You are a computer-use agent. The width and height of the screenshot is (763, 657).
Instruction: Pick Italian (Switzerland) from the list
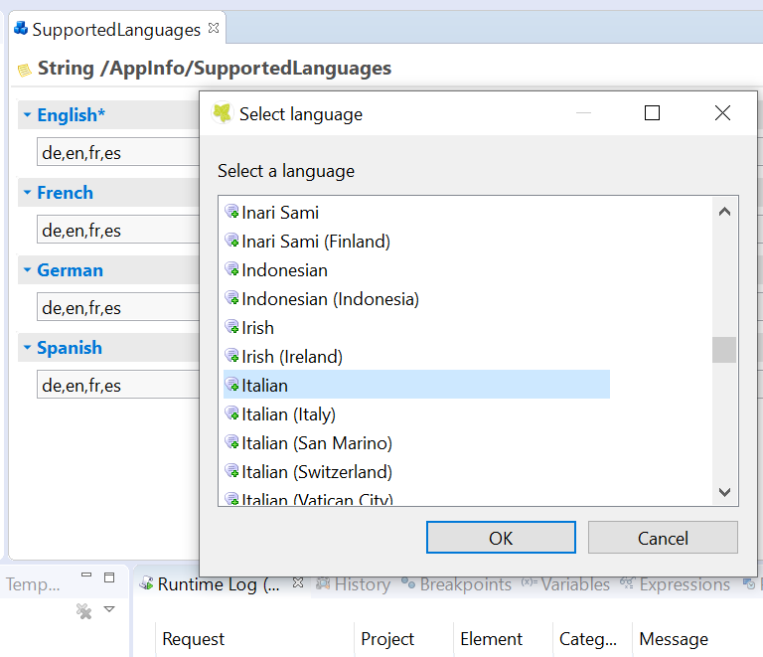(x=317, y=471)
